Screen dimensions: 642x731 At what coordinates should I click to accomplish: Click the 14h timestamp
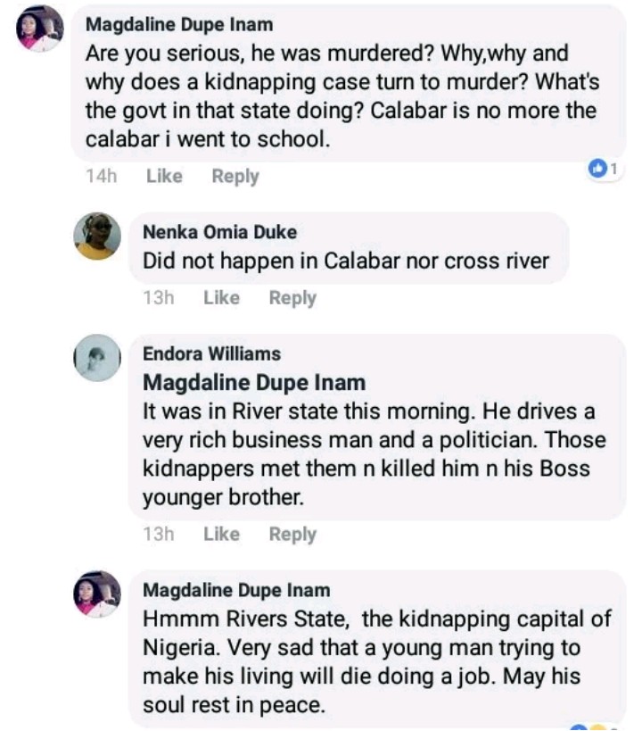[x=101, y=176]
